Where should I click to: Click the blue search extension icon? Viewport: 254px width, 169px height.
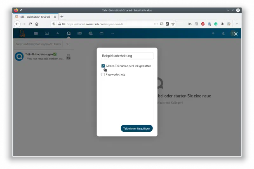click(209, 24)
